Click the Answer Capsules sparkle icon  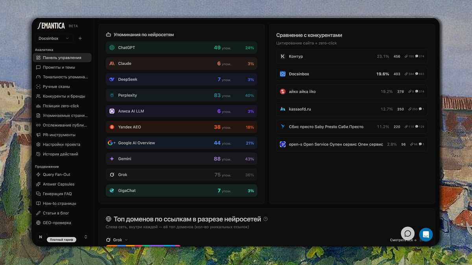pyautogui.click(x=38, y=184)
